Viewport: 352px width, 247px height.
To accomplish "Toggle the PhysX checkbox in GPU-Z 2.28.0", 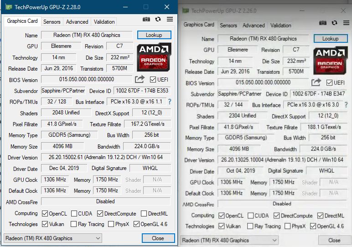I will (111, 224).
